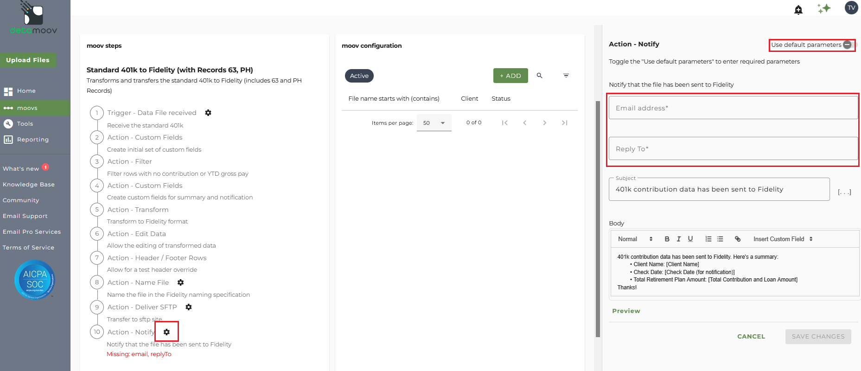Click the search icon in moov configuration

[x=540, y=76]
